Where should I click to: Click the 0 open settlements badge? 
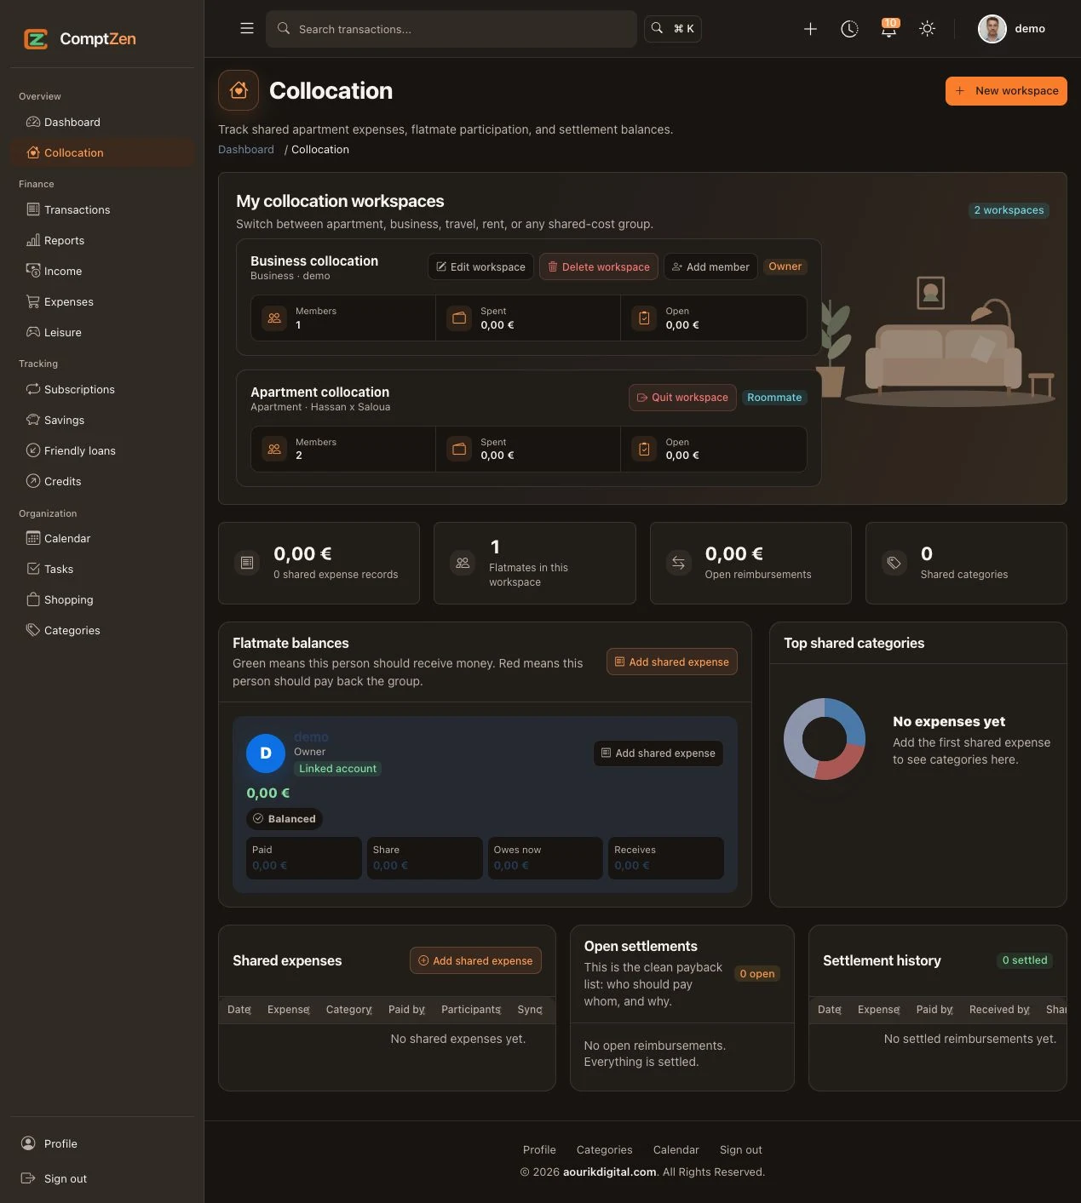point(757,974)
